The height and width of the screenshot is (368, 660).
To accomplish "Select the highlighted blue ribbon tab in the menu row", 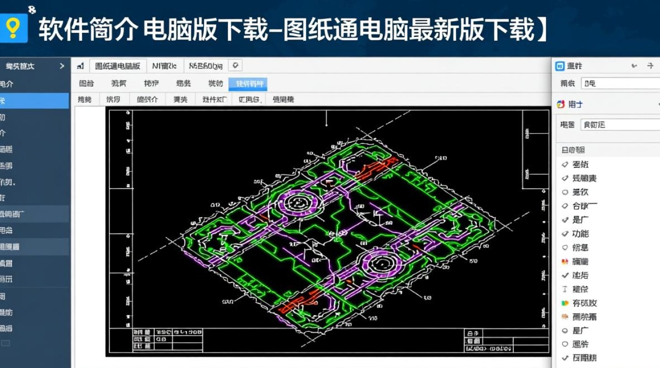I will 248,83.
